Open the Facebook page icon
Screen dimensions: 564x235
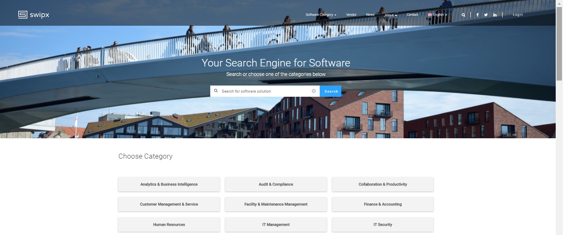pos(477,15)
